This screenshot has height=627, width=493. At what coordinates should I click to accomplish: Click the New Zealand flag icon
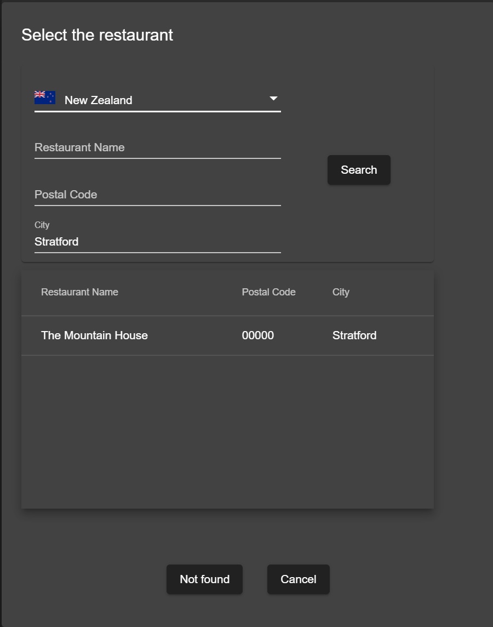45,98
